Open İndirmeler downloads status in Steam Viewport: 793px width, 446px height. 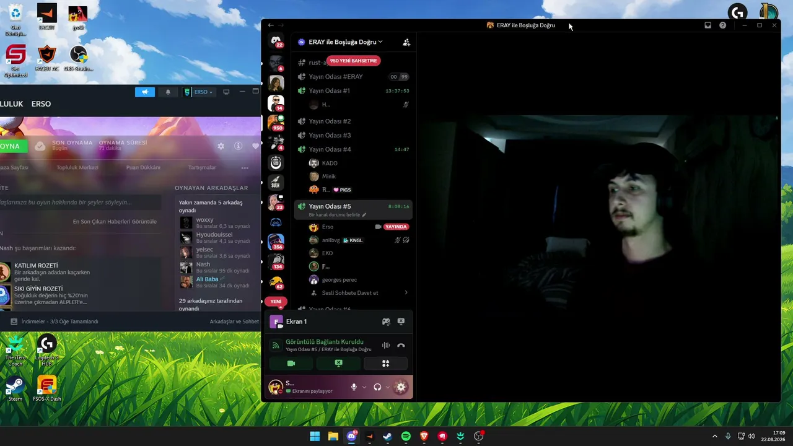pyautogui.click(x=55, y=321)
